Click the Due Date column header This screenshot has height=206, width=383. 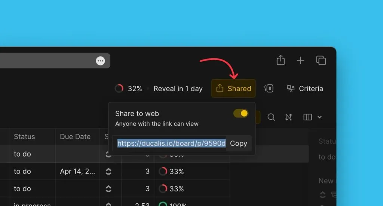(75, 136)
